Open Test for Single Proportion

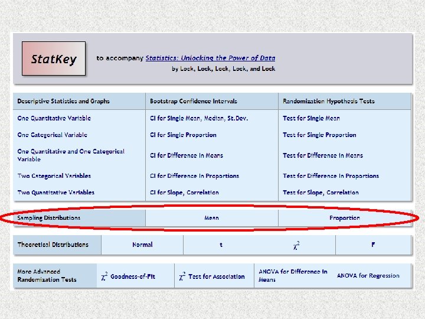point(319,135)
